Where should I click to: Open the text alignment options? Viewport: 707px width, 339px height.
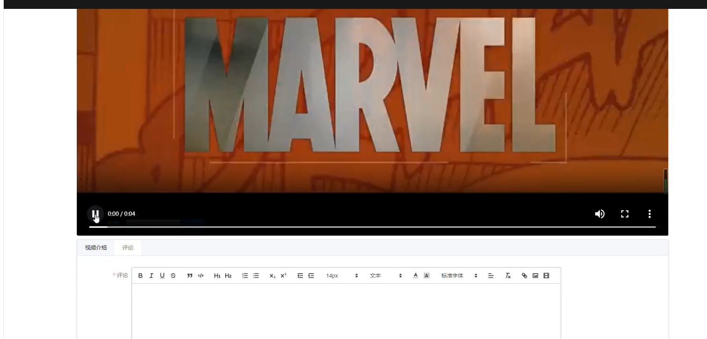coord(491,276)
